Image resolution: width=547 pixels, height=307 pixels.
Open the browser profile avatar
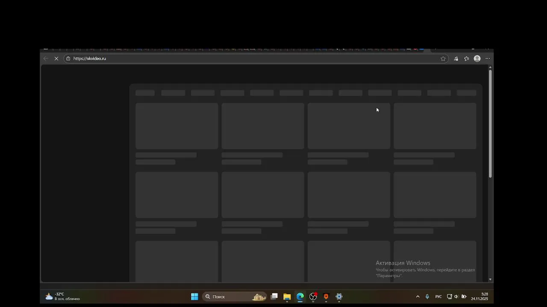tap(477, 58)
